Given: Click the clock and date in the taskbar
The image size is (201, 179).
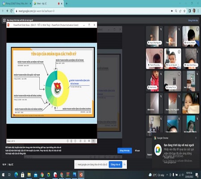Looking at the screenshot, I should [189, 175].
